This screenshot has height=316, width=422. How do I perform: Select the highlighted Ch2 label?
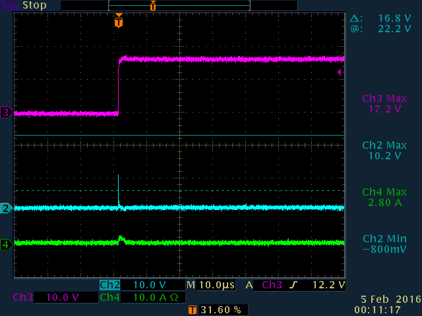pyautogui.click(x=110, y=285)
